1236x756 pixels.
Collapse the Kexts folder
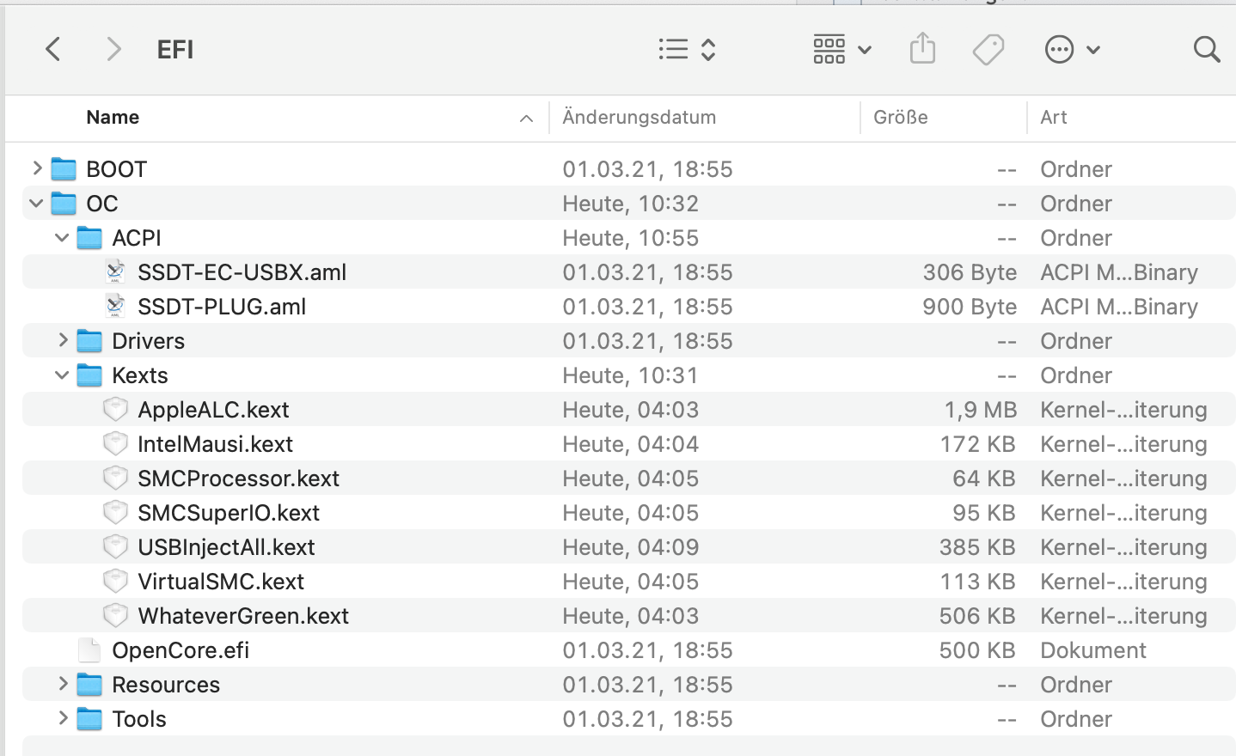[62, 375]
